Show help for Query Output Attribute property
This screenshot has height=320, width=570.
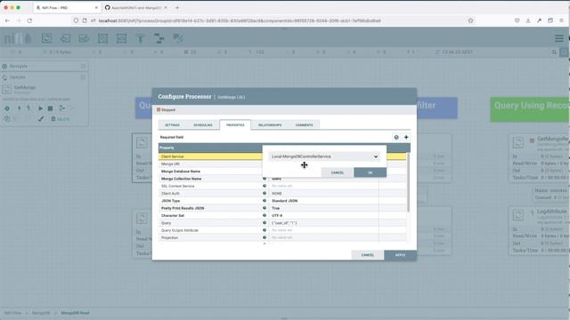pyautogui.click(x=265, y=230)
